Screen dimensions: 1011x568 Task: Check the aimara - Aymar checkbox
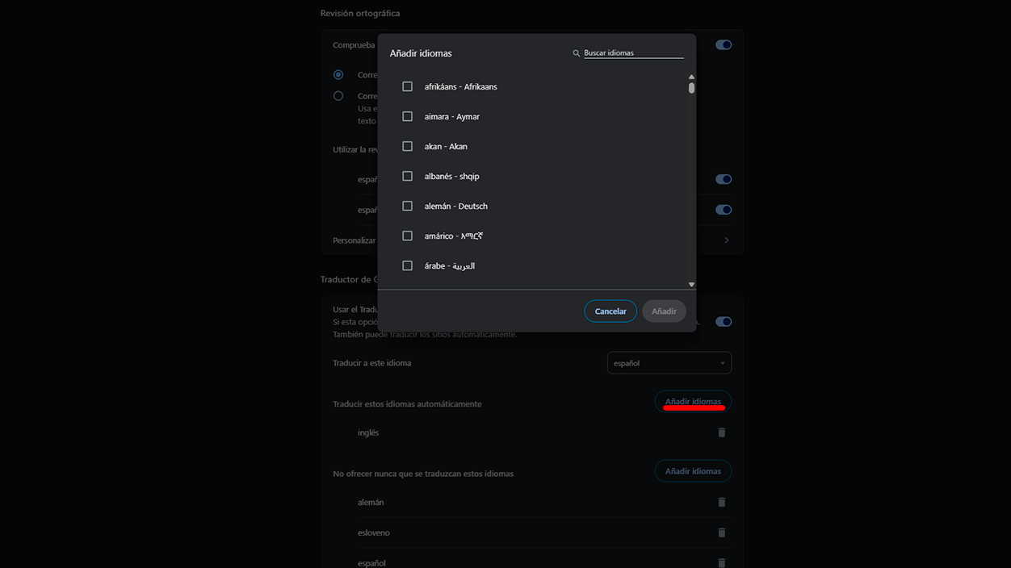(407, 116)
